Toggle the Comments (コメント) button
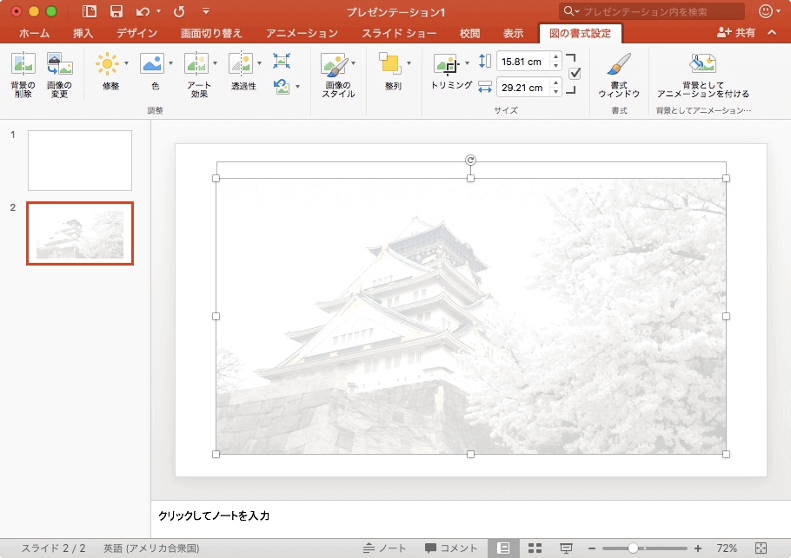The height and width of the screenshot is (558, 791). click(x=450, y=548)
